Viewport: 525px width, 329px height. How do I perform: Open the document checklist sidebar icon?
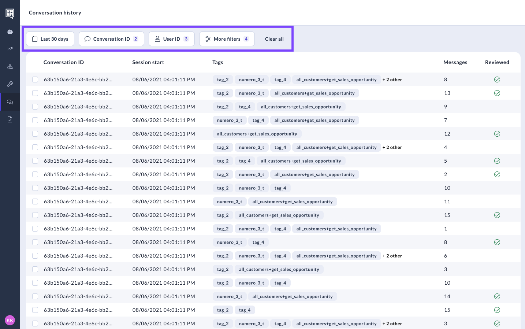coord(10,119)
